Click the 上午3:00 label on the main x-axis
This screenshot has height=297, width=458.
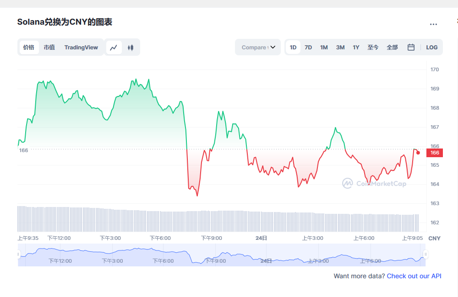point(312,238)
